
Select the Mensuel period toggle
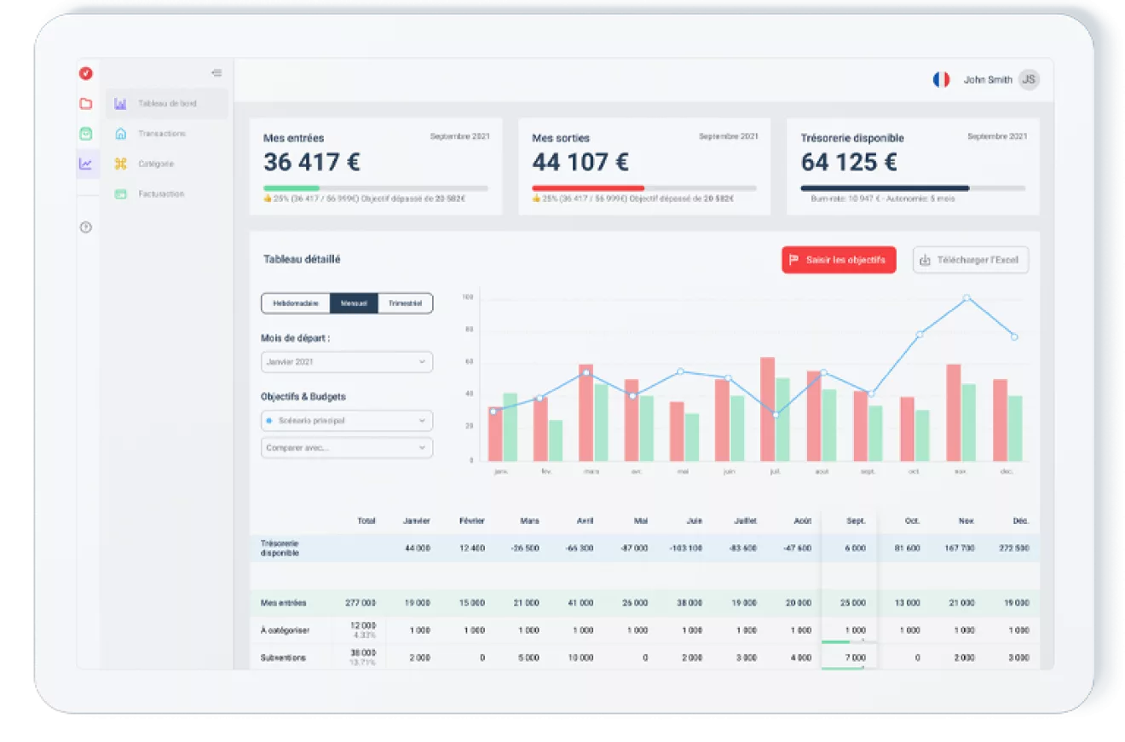pyautogui.click(x=354, y=303)
